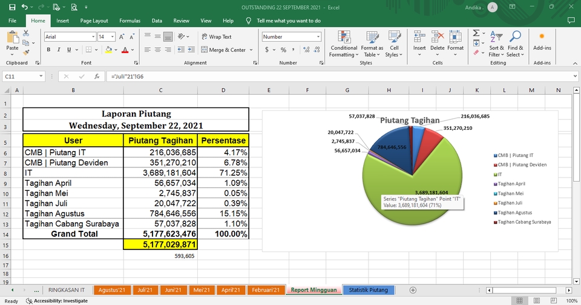Open Sort & Filter menu

click(496, 44)
